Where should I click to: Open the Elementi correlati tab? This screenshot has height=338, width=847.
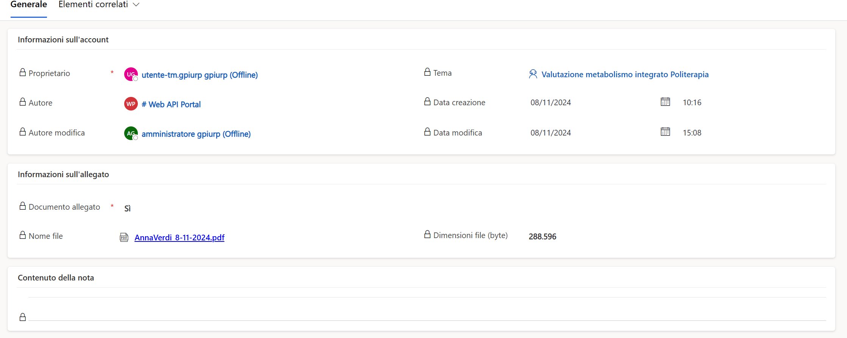(x=93, y=5)
